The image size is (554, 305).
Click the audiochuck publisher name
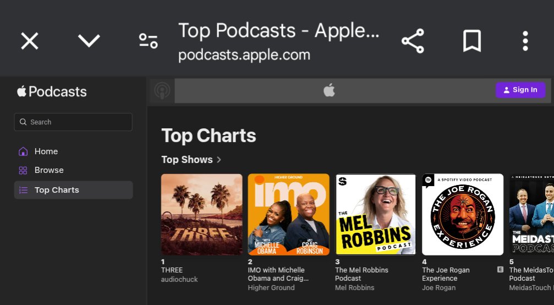(179, 279)
